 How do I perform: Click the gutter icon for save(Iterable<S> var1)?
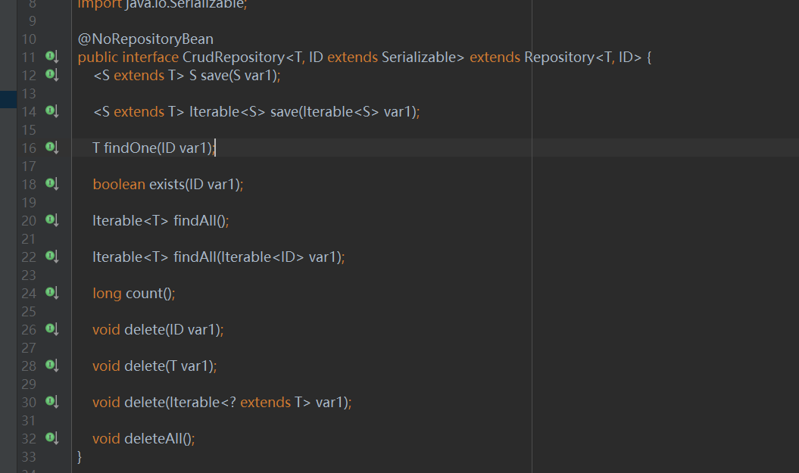51,111
